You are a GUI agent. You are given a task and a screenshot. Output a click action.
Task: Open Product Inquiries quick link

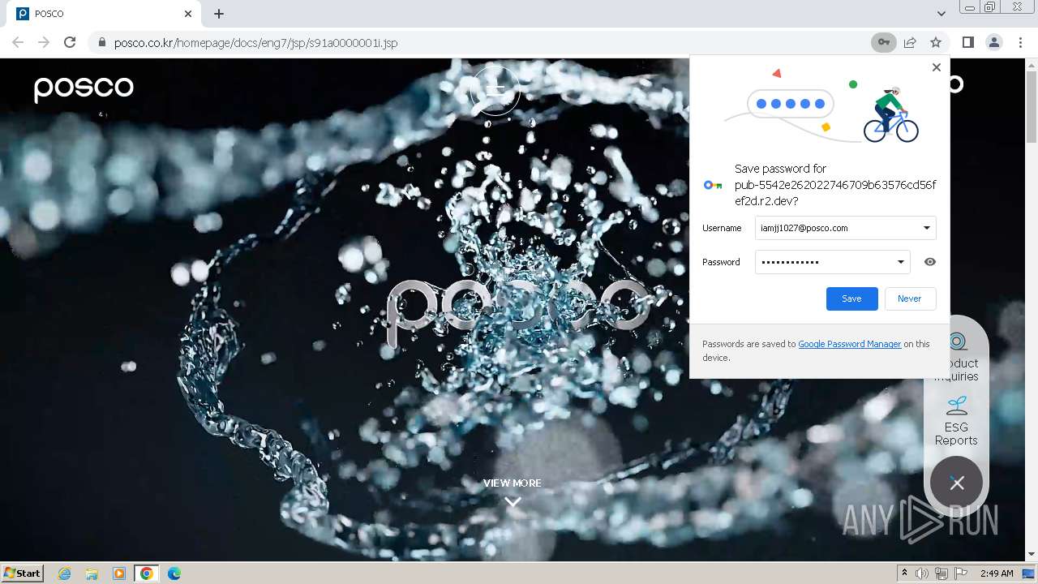coord(956,357)
